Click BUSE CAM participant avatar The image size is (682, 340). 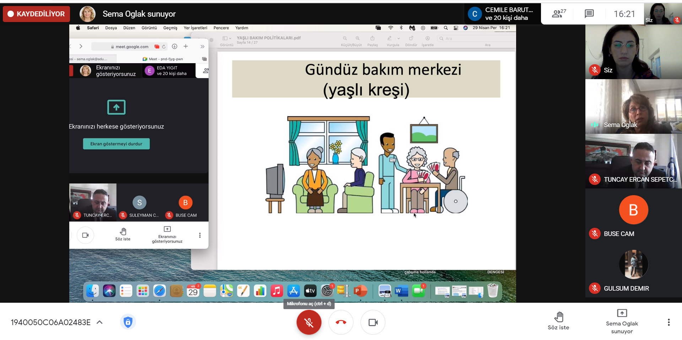click(633, 210)
